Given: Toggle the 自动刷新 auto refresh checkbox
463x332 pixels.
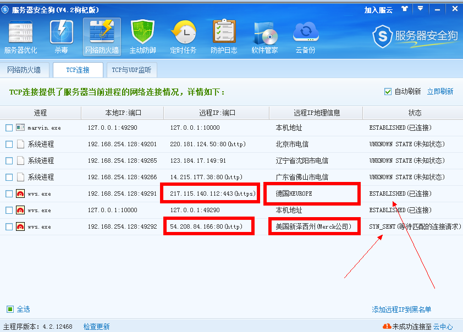Looking at the screenshot, I should (x=388, y=92).
